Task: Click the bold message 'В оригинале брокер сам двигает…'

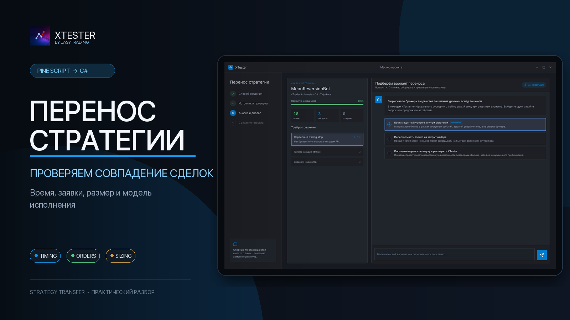Action: point(435,101)
